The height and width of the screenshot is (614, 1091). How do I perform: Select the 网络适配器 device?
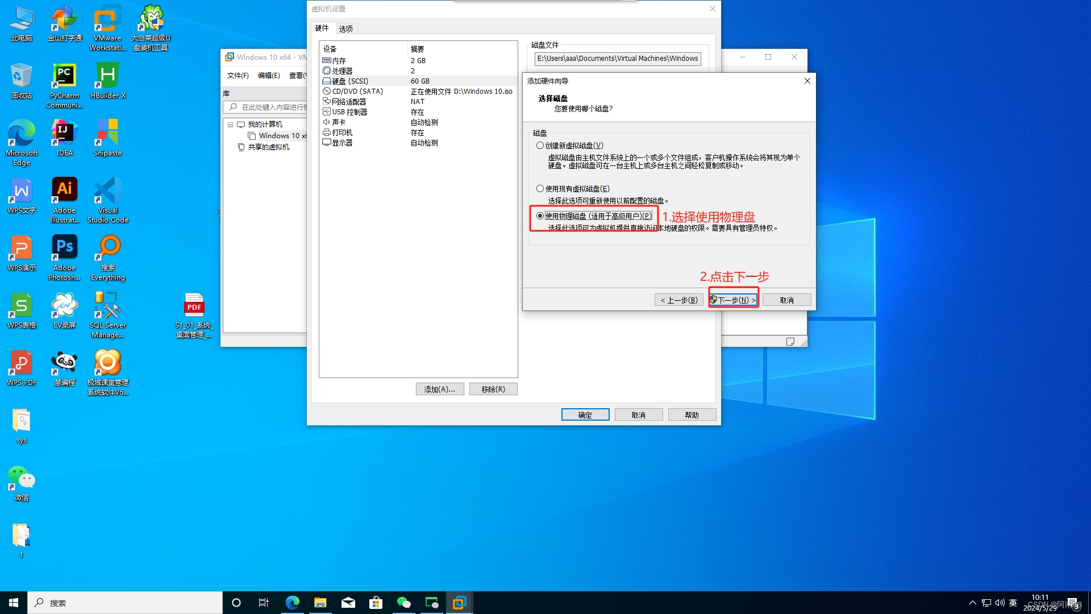tap(348, 101)
